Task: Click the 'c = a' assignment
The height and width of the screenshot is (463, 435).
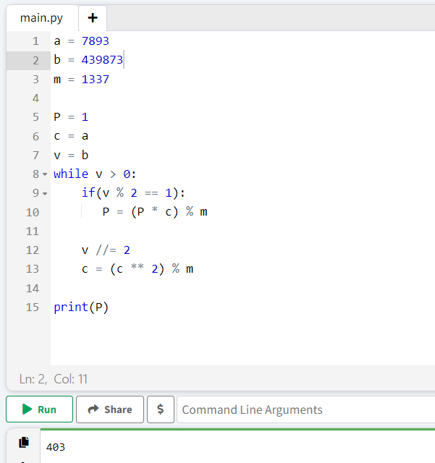Action: pyautogui.click(x=71, y=136)
